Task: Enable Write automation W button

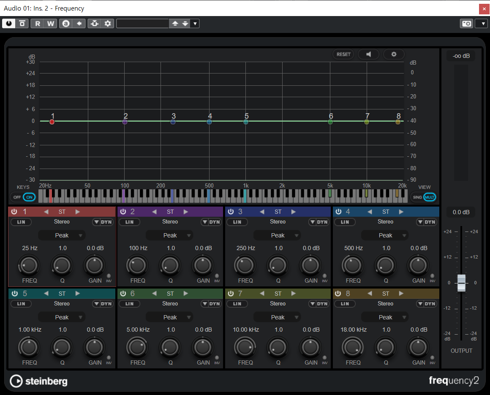Action: (x=51, y=23)
